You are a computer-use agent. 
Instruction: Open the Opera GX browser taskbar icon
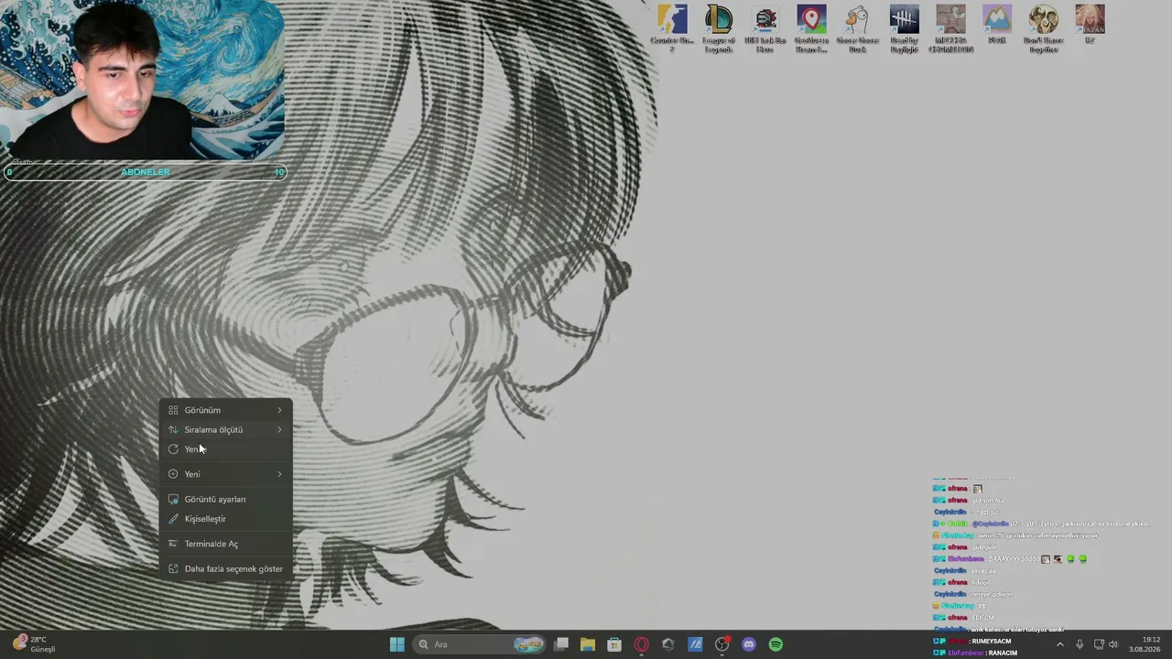(x=641, y=644)
